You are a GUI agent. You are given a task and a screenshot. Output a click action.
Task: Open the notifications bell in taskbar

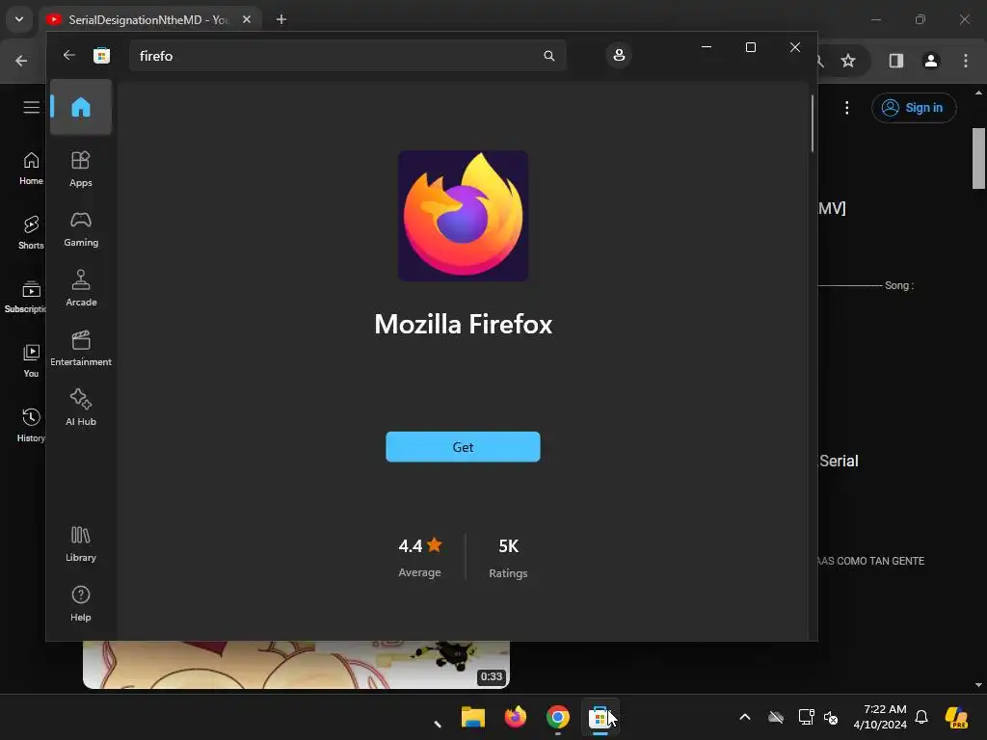point(920,717)
